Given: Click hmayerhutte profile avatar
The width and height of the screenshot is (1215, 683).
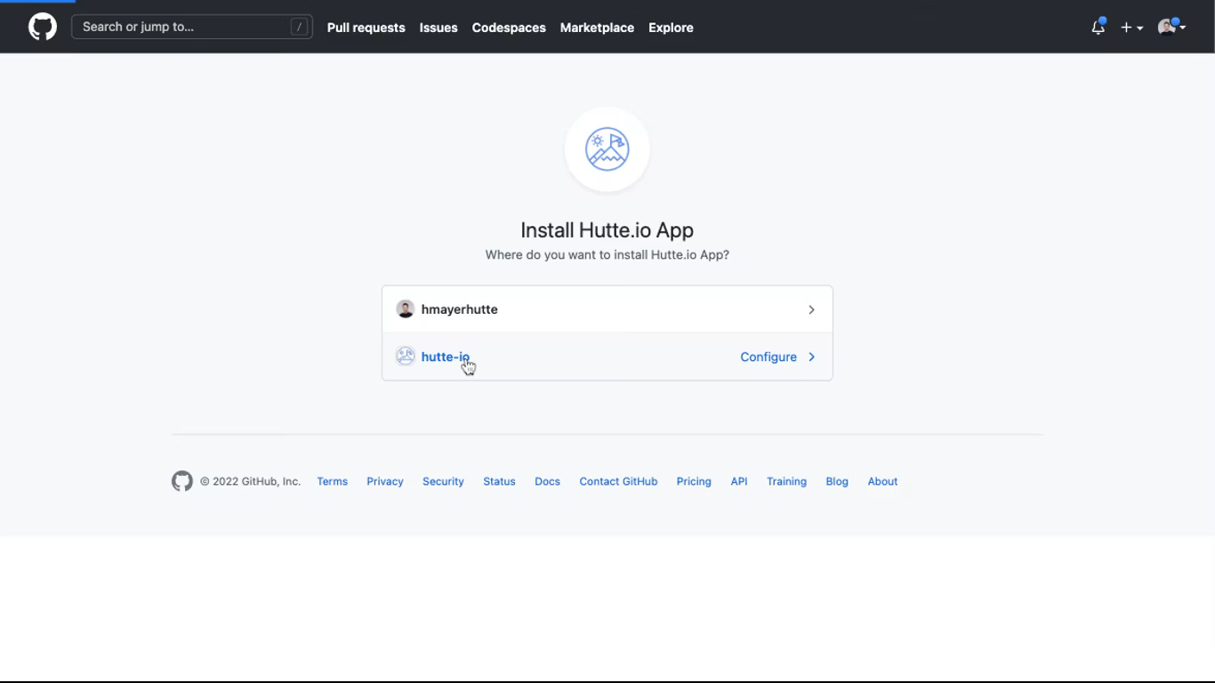Looking at the screenshot, I should click(406, 309).
